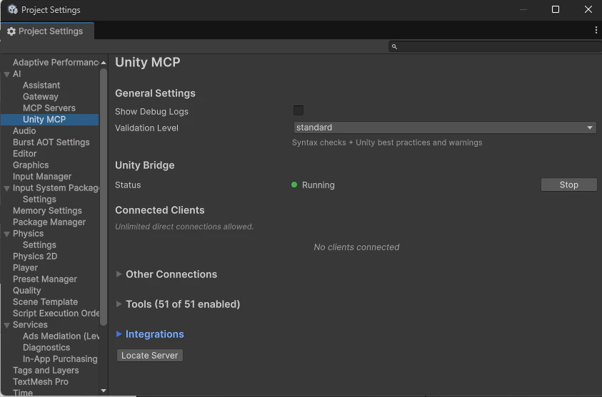This screenshot has height=397, width=602.
Task: Expand the Tools (51 of 51 enabled) section
Action: pos(119,304)
